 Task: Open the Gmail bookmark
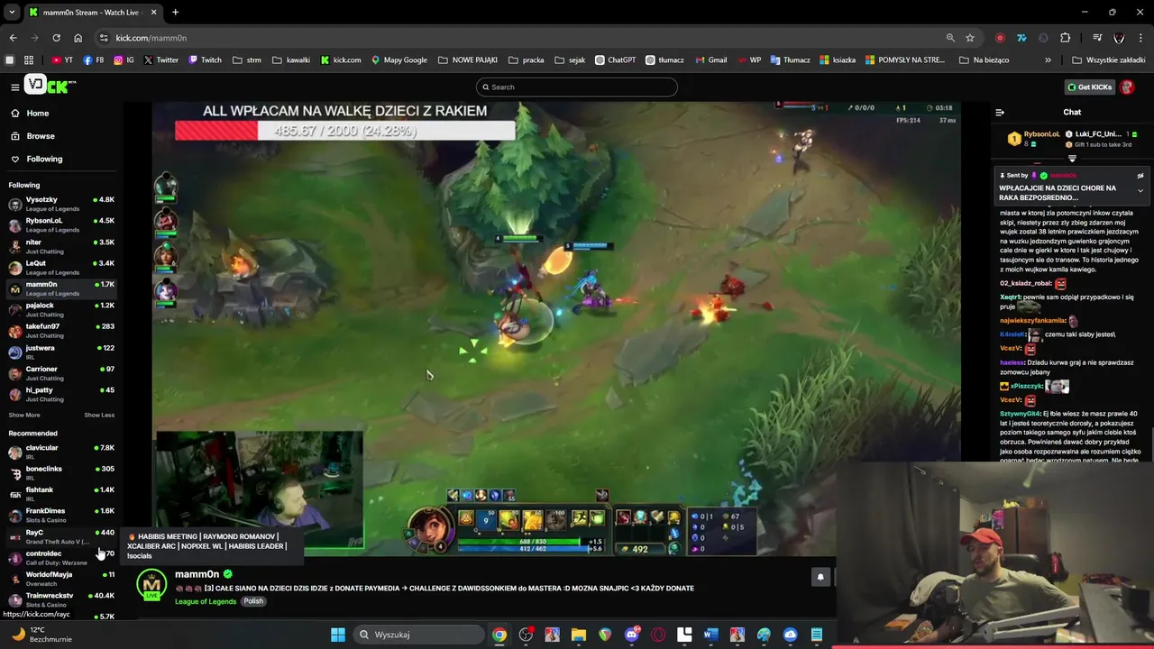pyautogui.click(x=711, y=60)
